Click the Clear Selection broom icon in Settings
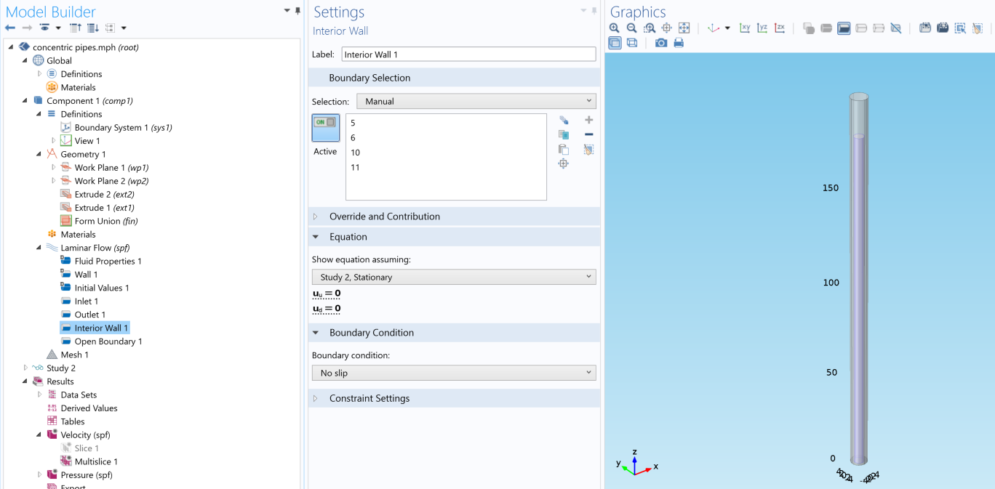 coord(588,150)
